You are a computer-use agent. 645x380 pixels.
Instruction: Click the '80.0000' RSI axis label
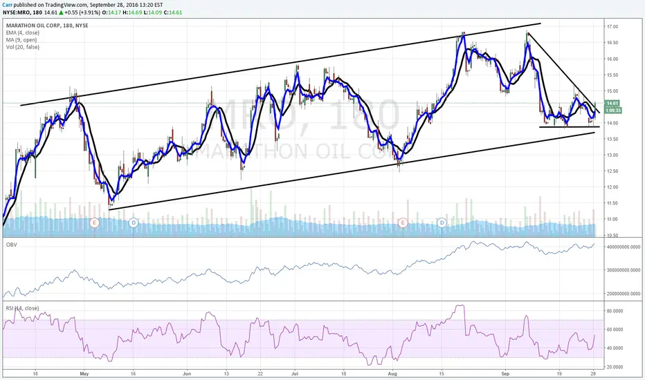click(615, 311)
